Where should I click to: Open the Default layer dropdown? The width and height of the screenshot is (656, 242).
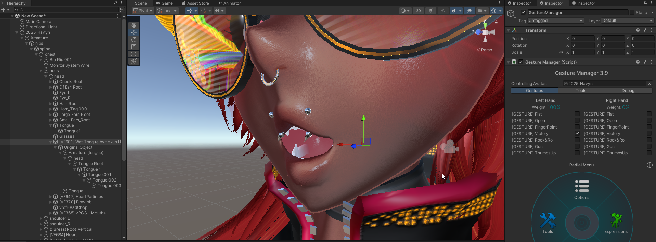628,21
